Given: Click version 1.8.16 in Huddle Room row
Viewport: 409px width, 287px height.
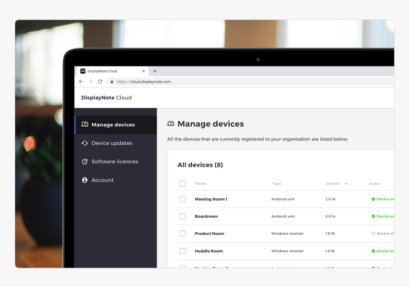Looking at the screenshot, I should 330,251.
